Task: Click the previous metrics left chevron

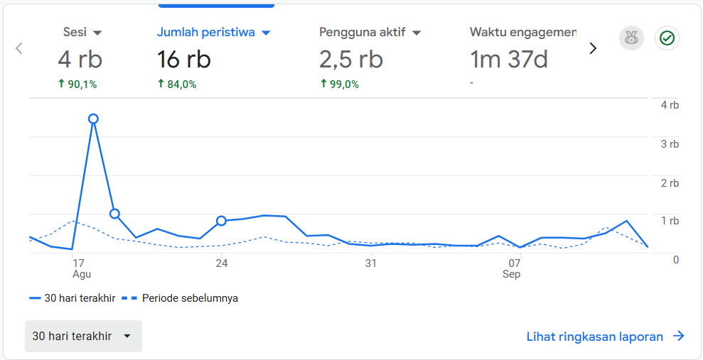Action: [x=19, y=48]
